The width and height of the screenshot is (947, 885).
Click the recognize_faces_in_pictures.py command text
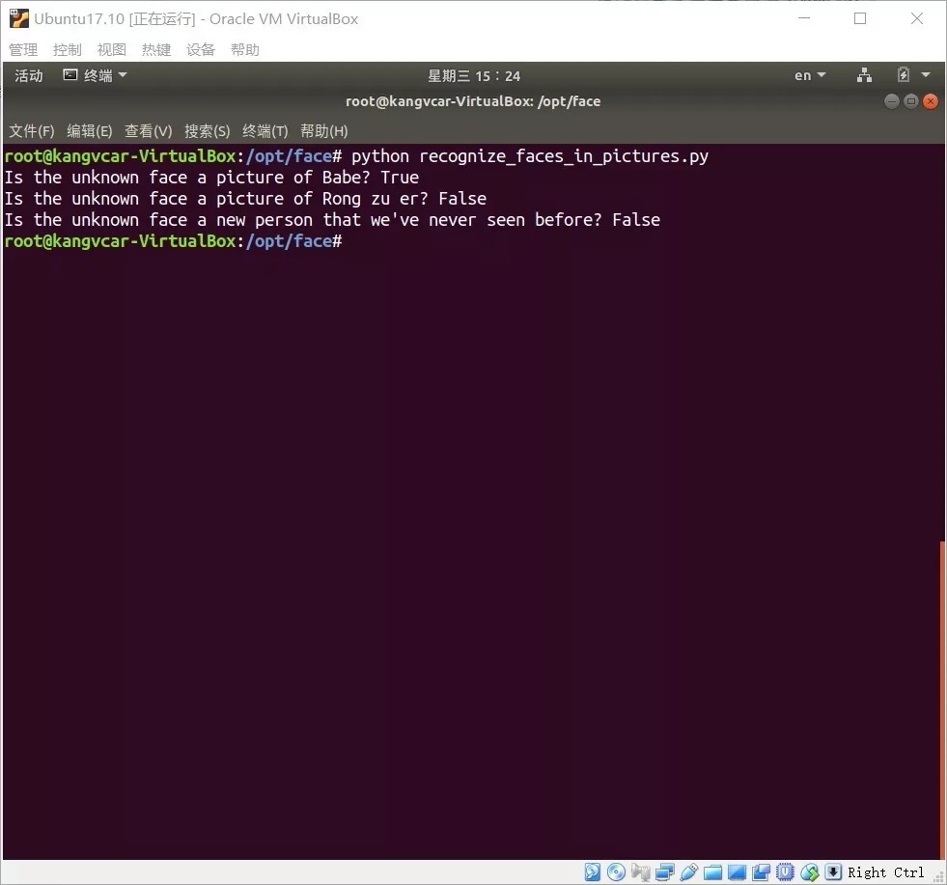(x=564, y=156)
